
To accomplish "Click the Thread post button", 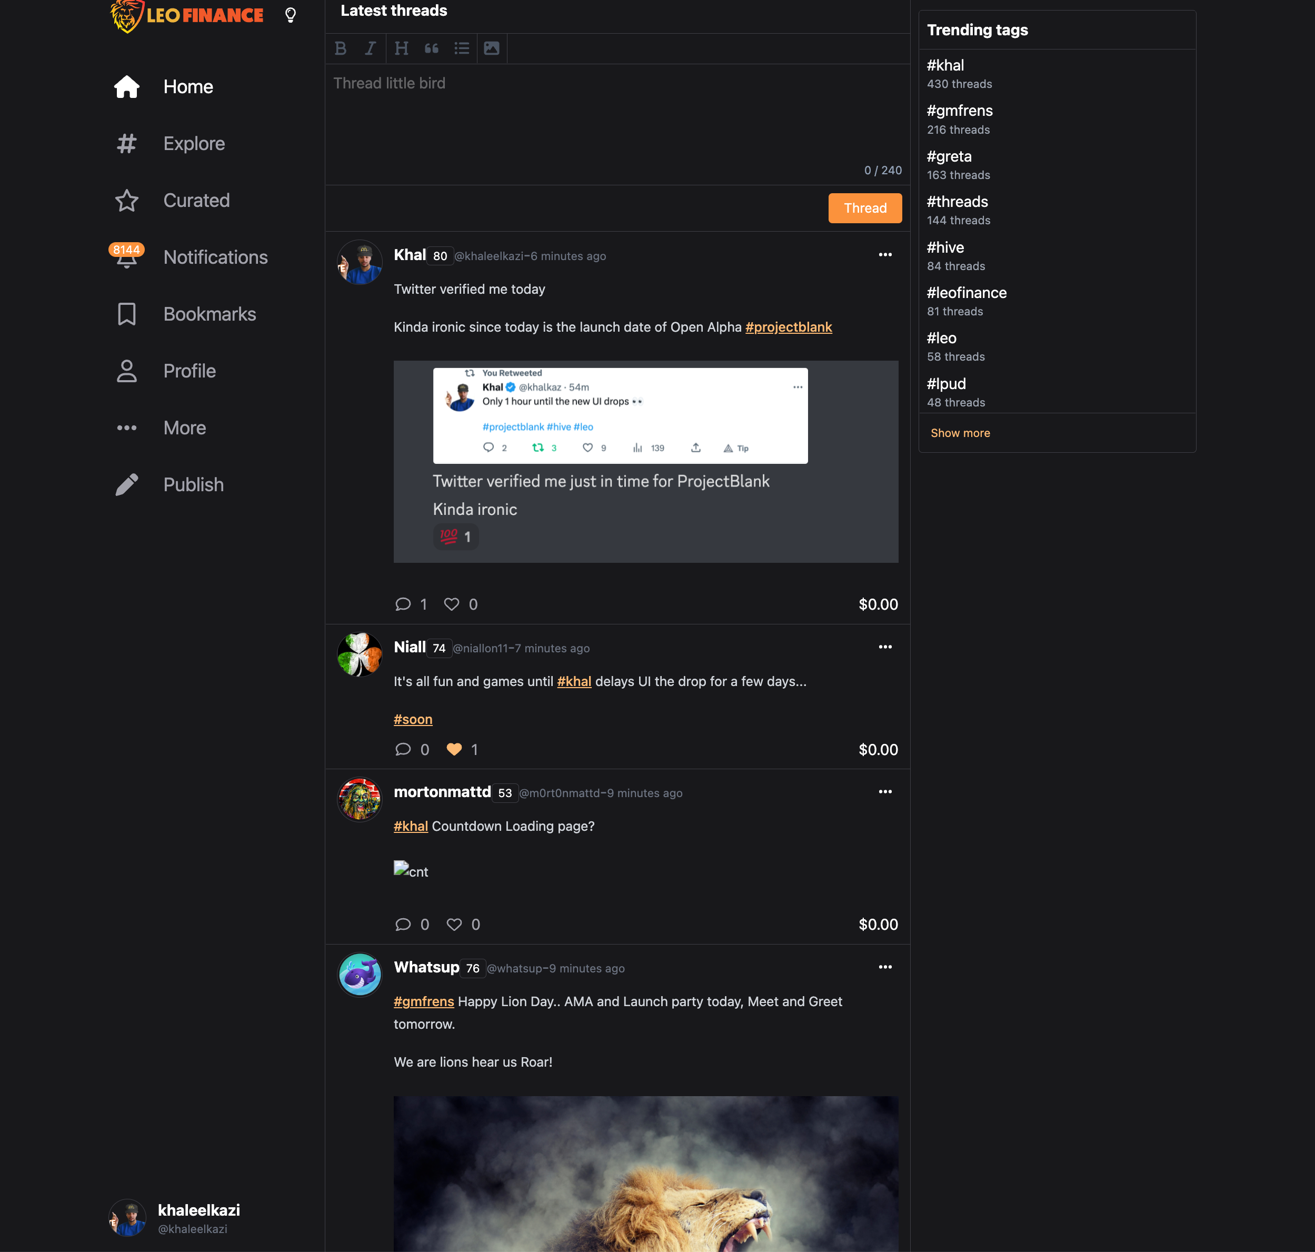I will 866,209.
